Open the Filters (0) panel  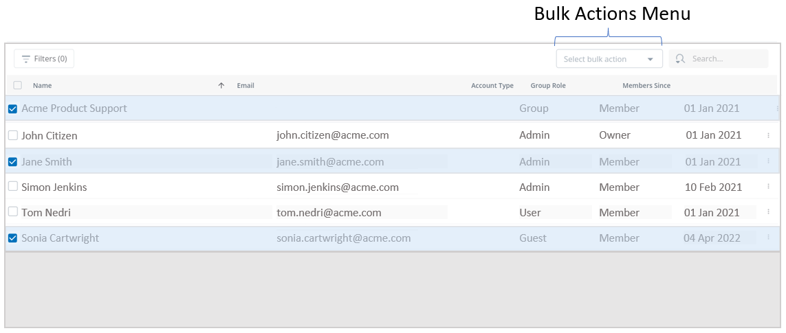(44, 59)
